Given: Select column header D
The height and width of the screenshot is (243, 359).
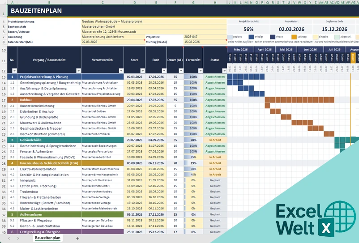Looking at the screenshot, I should pyautogui.click(x=134, y=2).
